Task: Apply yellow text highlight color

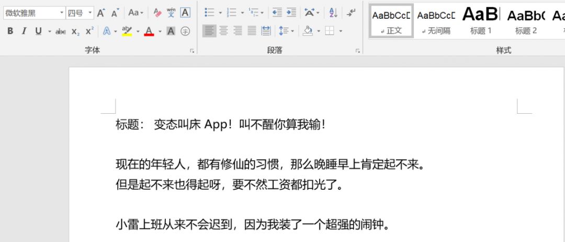Action: click(x=127, y=31)
